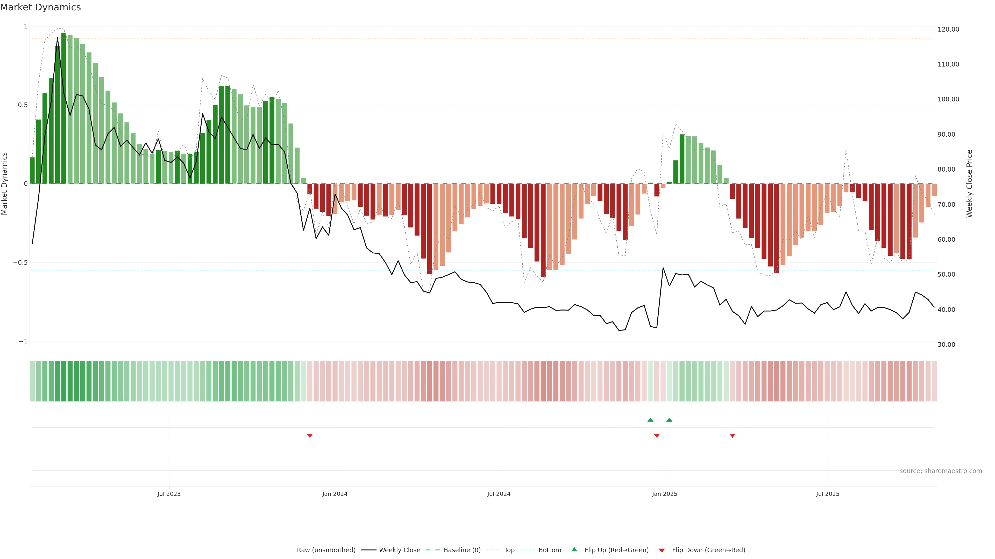Click the first green flip-up marker near Jan 2025
995x559 pixels.
pos(650,420)
